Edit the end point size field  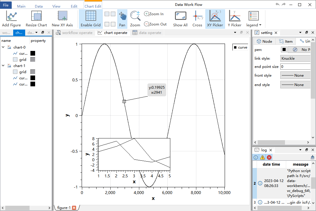click(295, 66)
